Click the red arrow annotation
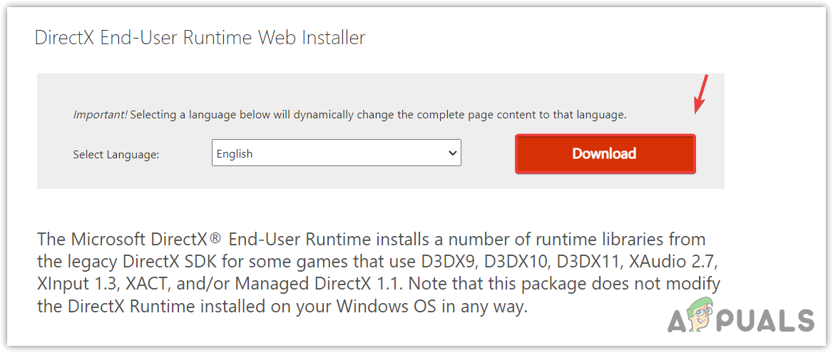This screenshot has width=833, height=353. pyautogui.click(x=700, y=94)
